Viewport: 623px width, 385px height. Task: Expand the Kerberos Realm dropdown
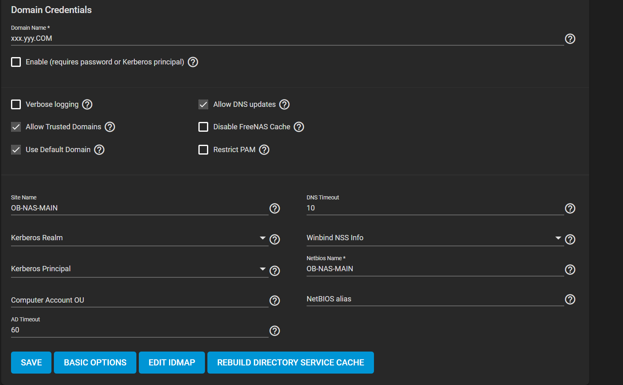click(139, 238)
